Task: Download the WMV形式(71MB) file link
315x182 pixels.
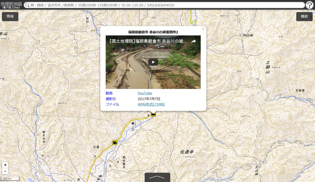Action: tap(151, 104)
